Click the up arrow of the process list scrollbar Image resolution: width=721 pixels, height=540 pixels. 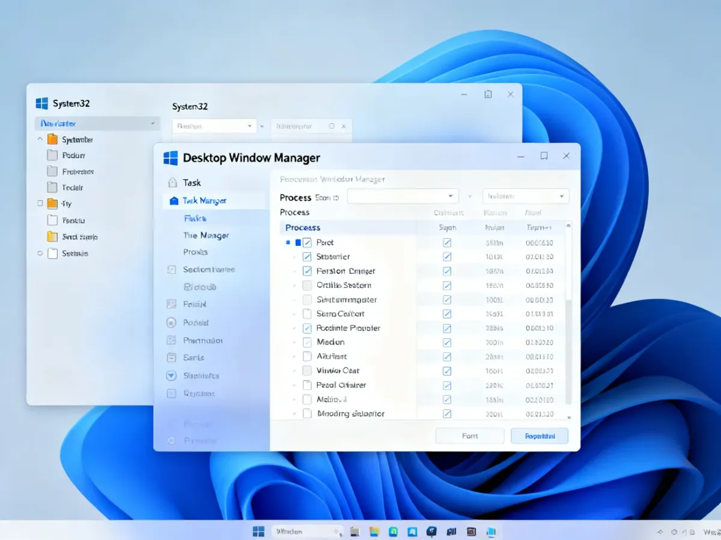[x=569, y=225]
